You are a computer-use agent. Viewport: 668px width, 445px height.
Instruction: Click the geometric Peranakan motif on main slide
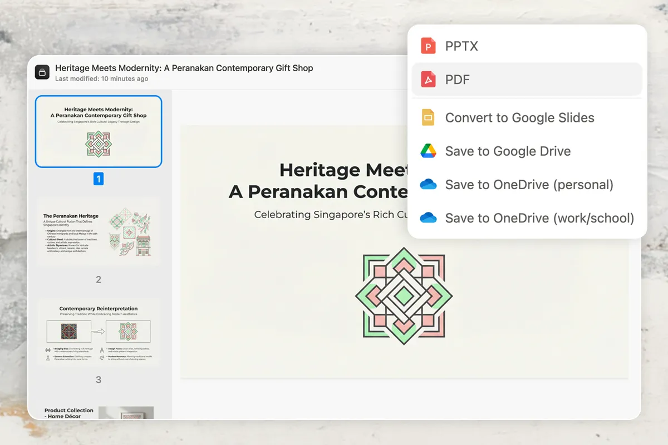click(404, 296)
